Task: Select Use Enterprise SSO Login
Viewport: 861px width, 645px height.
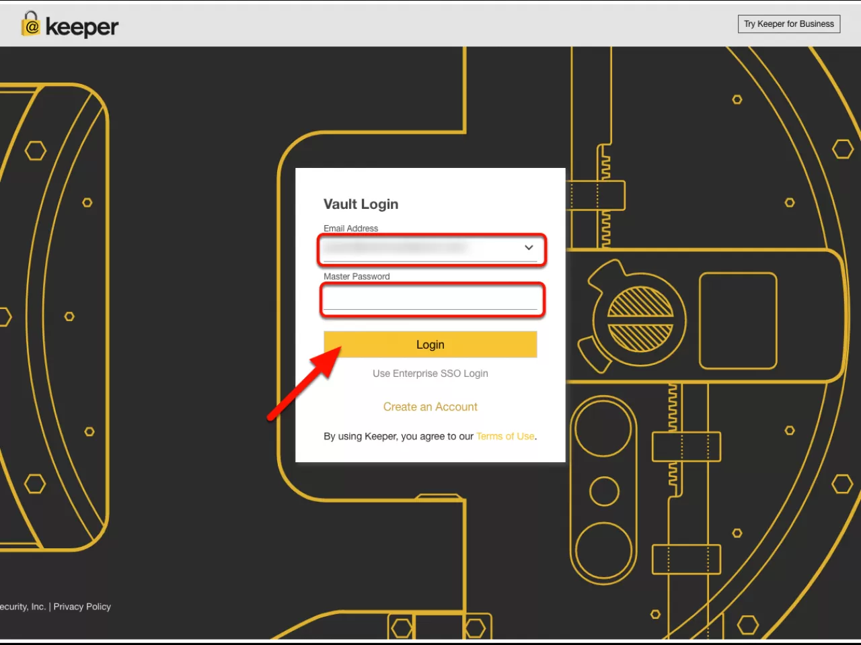Action: pyautogui.click(x=430, y=374)
